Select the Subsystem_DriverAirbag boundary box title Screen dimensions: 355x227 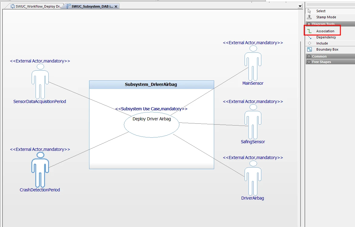(151, 85)
